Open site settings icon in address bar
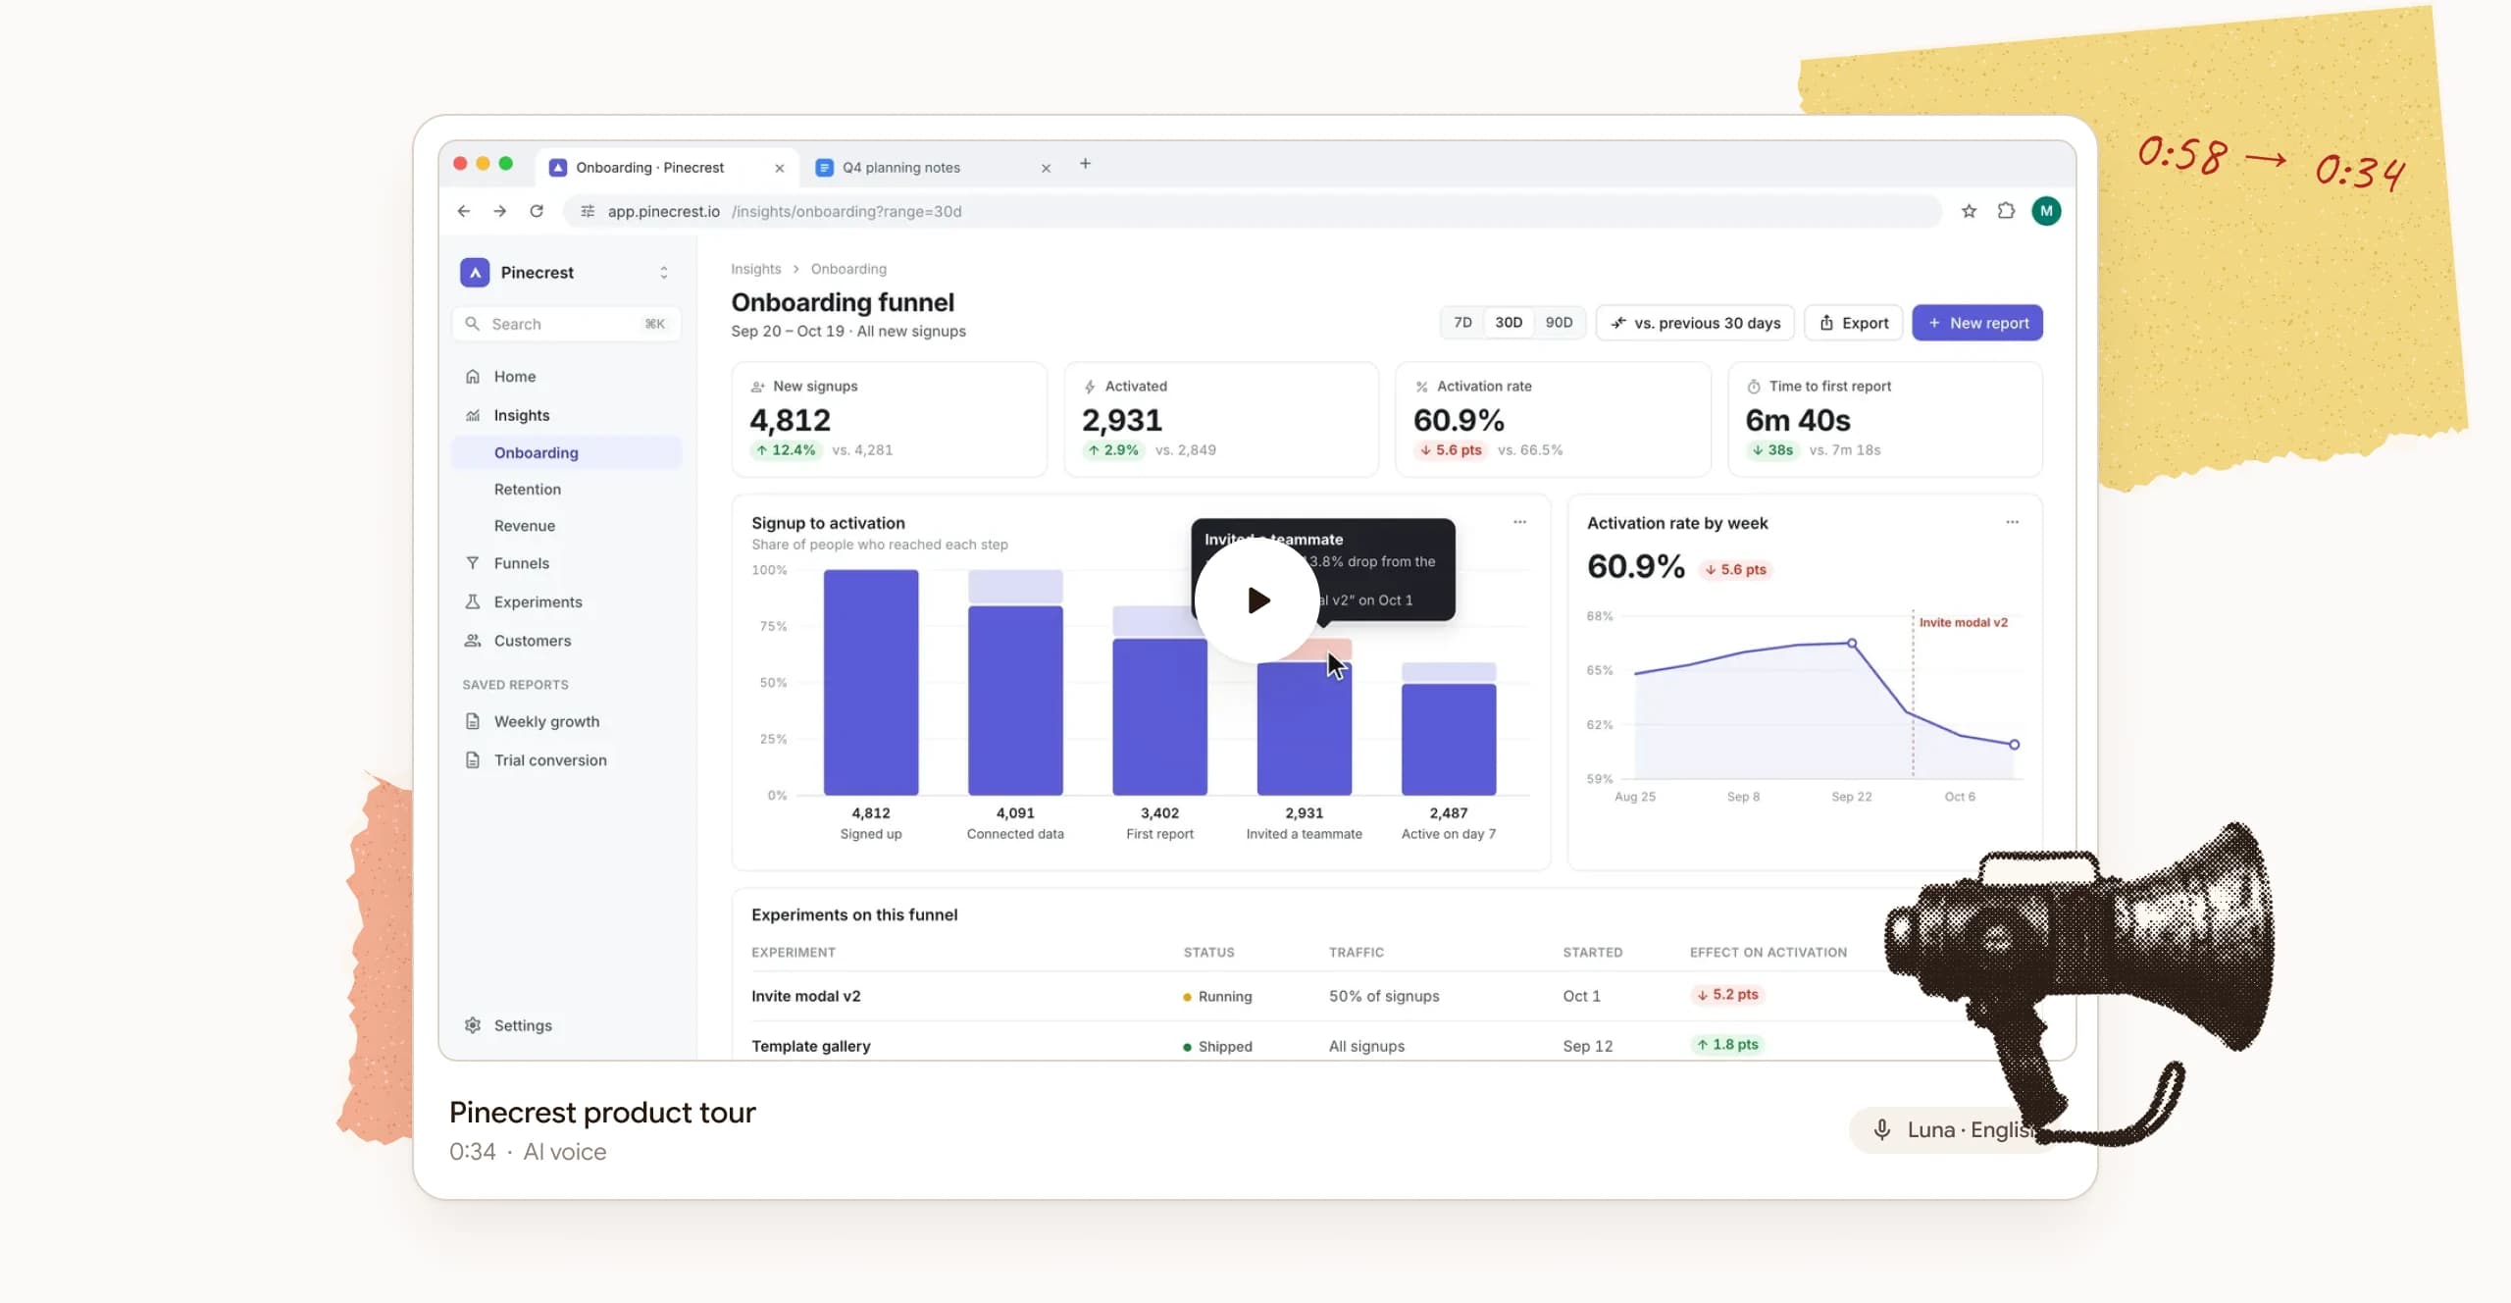This screenshot has height=1303, width=2511. pos(588,211)
